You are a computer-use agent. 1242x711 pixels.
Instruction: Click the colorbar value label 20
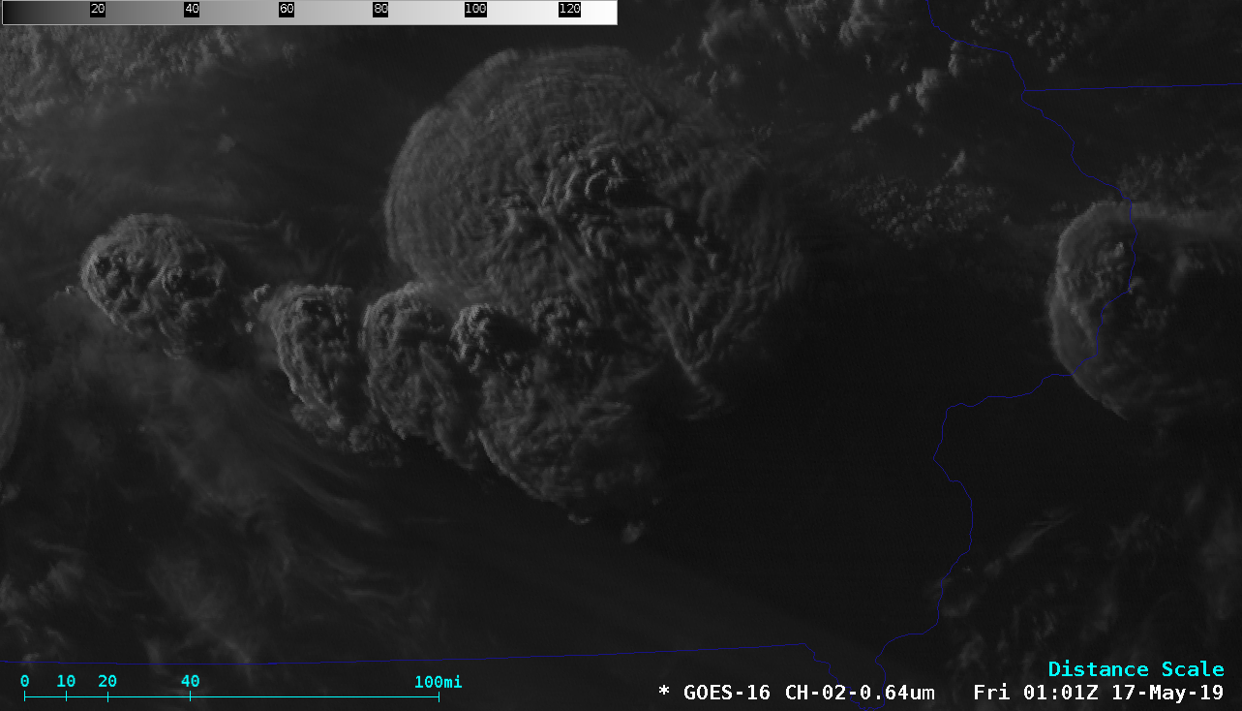pos(97,9)
